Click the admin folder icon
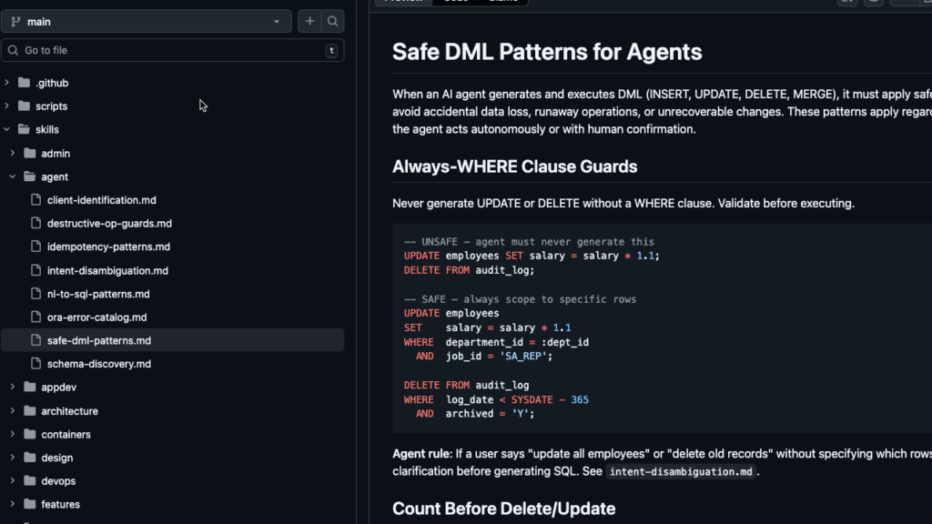This screenshot has height=524, width=932. tap(30, 154)
